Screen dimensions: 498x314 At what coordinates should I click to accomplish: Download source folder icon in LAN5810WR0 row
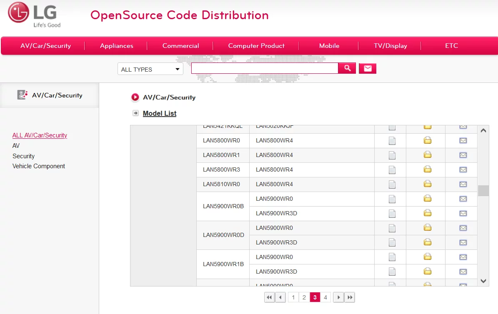(428, 184)
